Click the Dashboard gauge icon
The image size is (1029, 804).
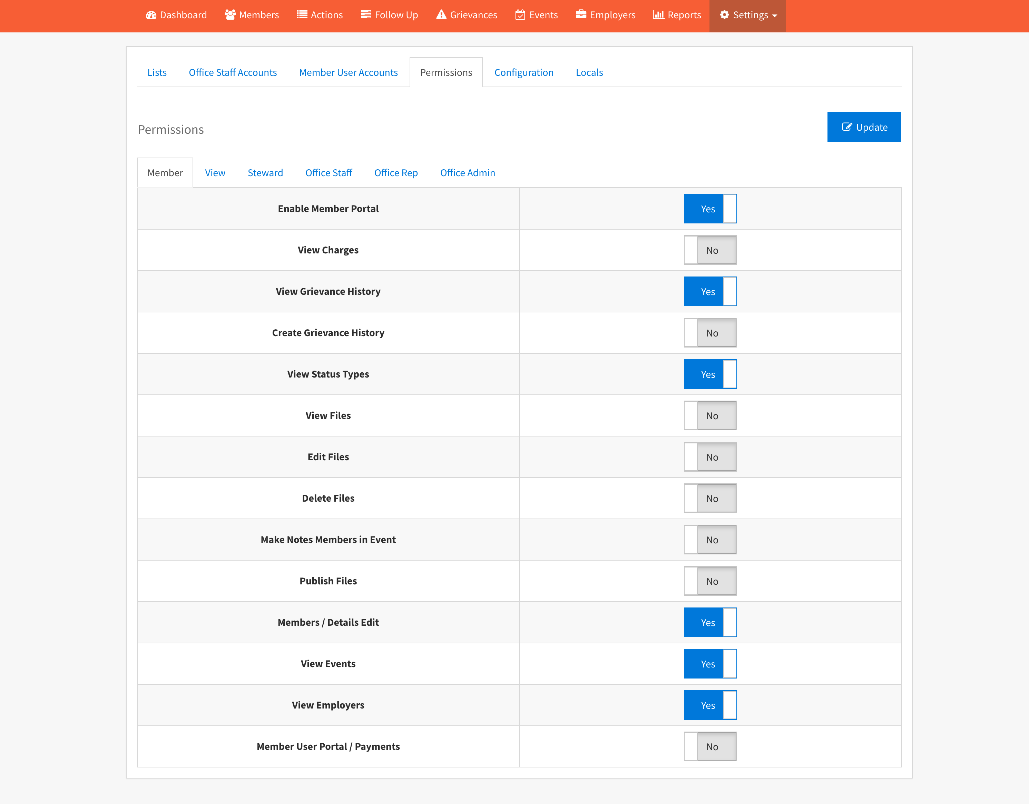(x=151, y=15)
